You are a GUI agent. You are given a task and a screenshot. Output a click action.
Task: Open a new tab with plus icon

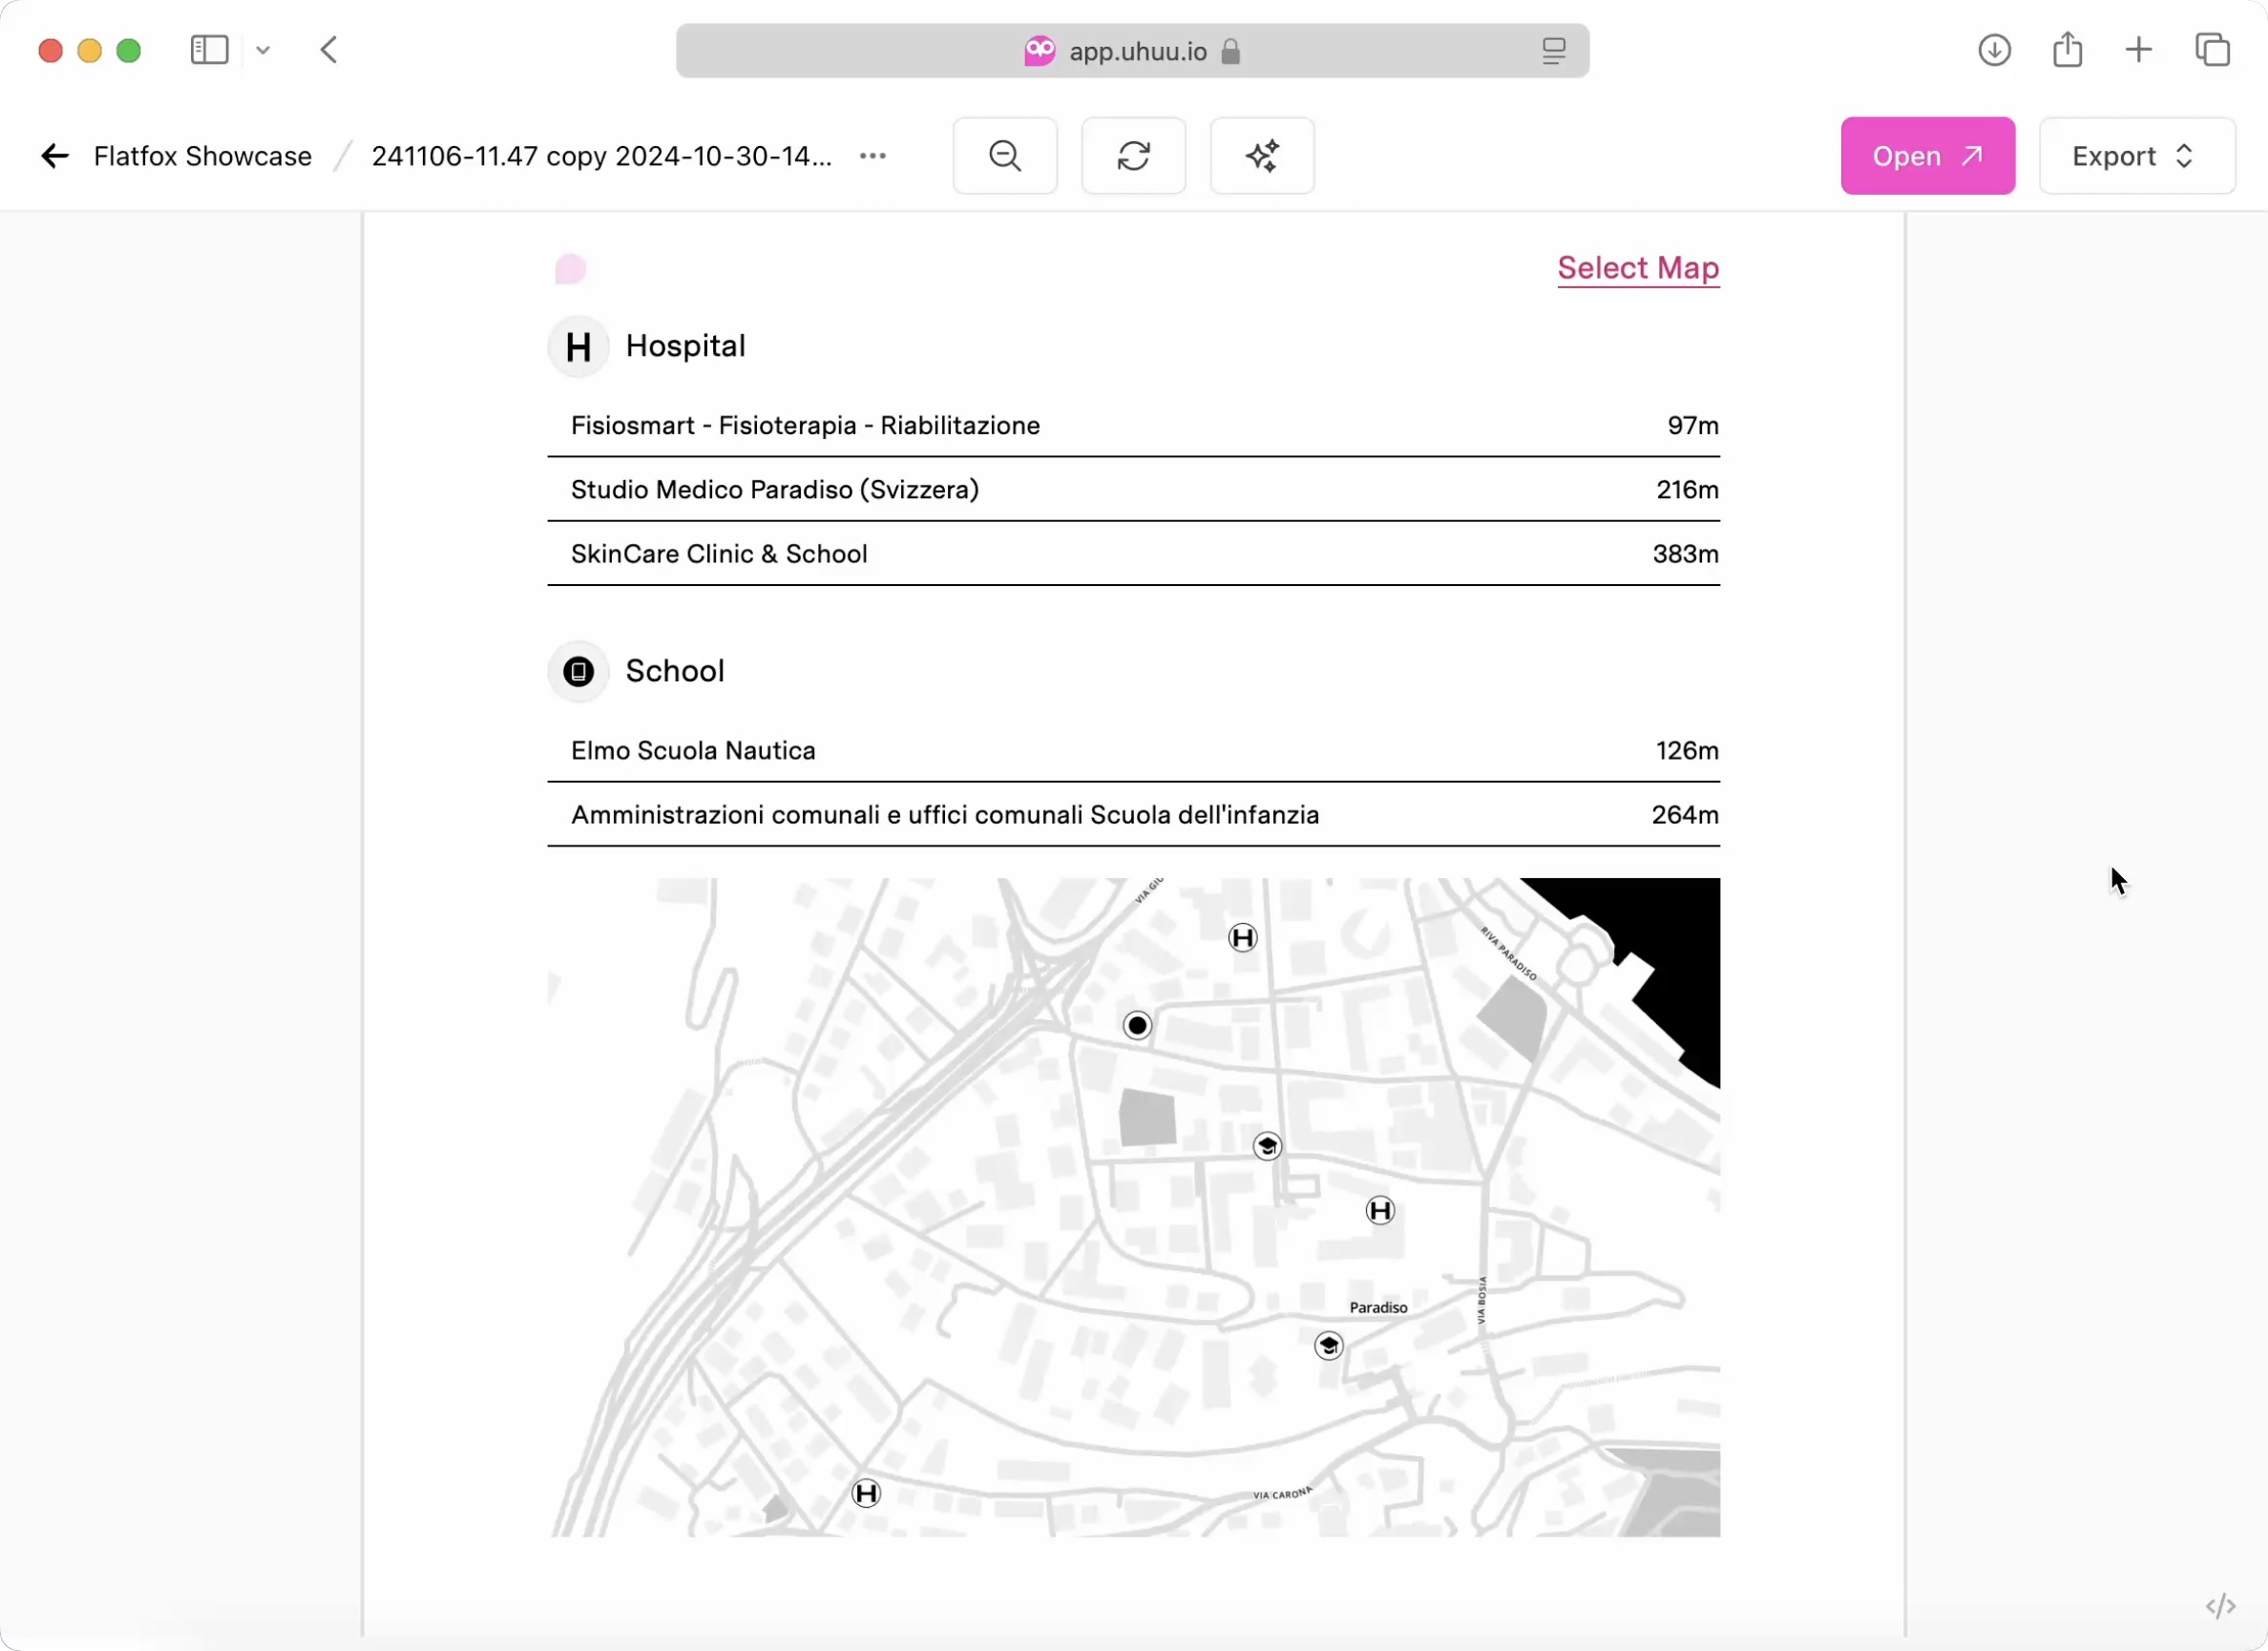pyautogui.click(x=2138, y=50)
